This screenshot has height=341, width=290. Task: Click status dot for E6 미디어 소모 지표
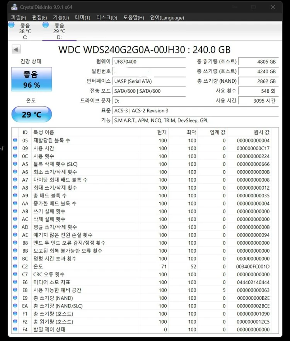(15, 282)
